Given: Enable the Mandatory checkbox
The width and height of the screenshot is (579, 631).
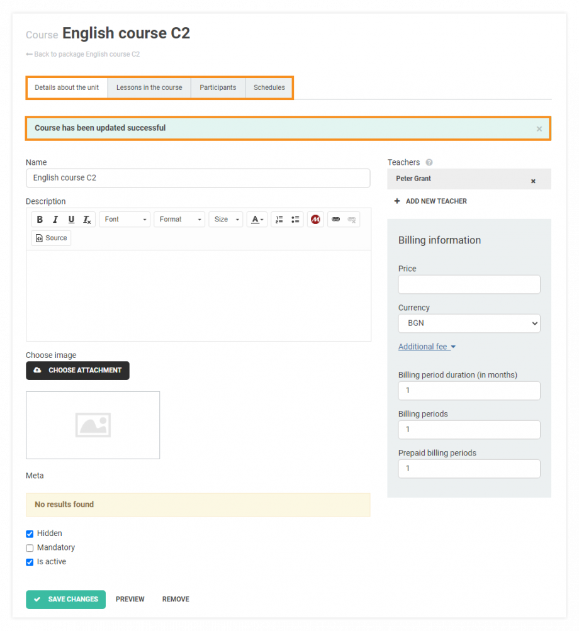Looking at the screenshot, I should tap(30, 548).
